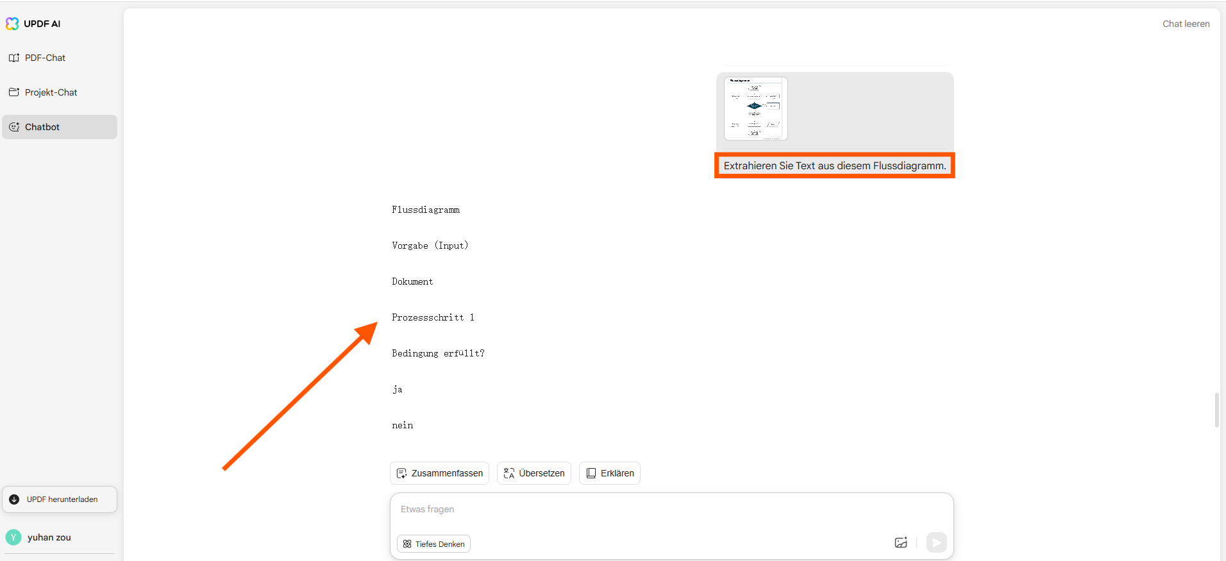Click the text line Bedingung erfüllt?
The height and width of the screenshot is (561, 1226).
click(x=438, y=353)
